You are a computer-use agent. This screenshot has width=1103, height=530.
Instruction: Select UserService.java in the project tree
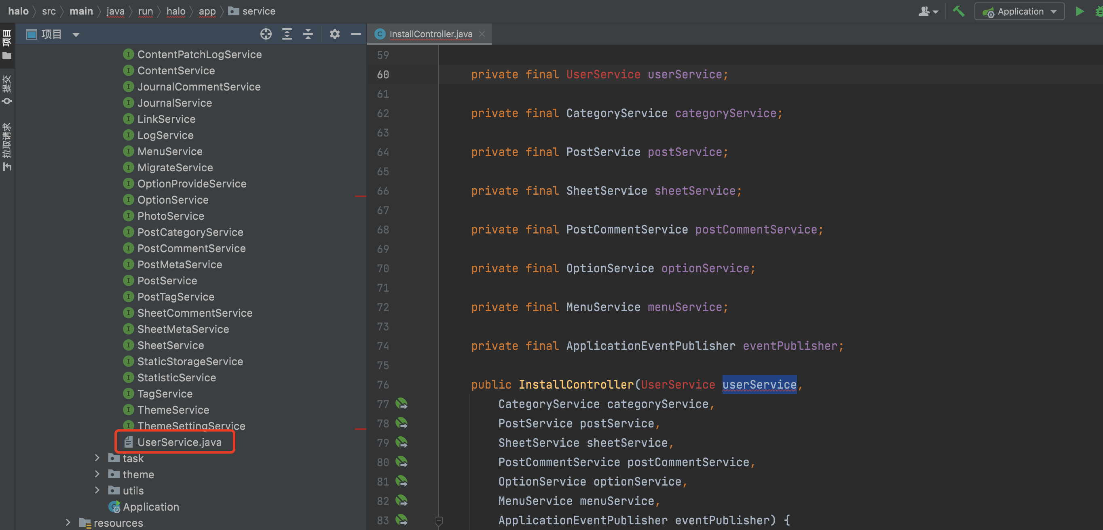(x=179, y=442)
